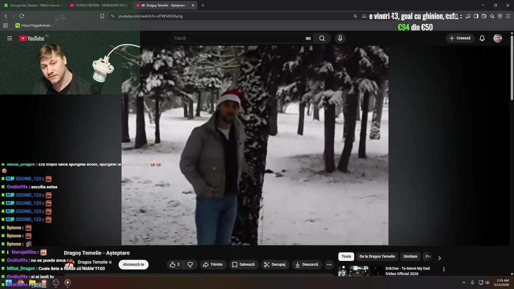Select the De la Dragos Temelie chip
The image size is (514, 289).
point(377,256)
